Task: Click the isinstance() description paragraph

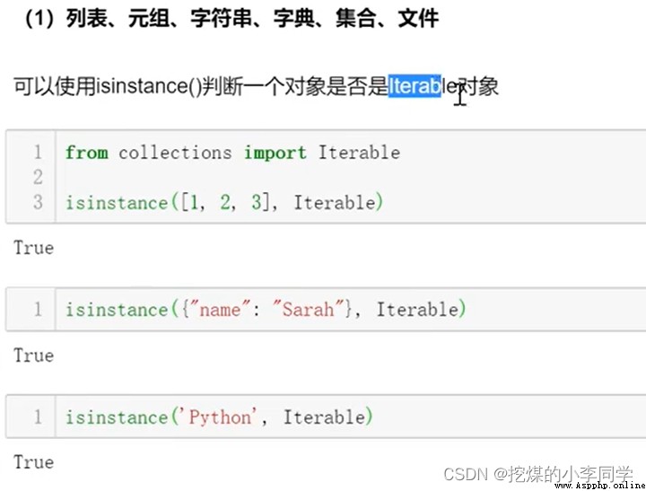Action: [256, 86]
